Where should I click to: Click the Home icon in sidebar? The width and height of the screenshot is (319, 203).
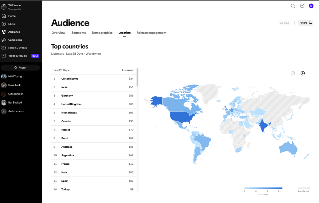tap(4, 16)
